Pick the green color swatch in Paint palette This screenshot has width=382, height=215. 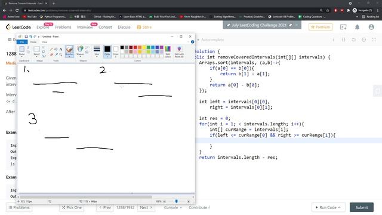tap(149, 47)
